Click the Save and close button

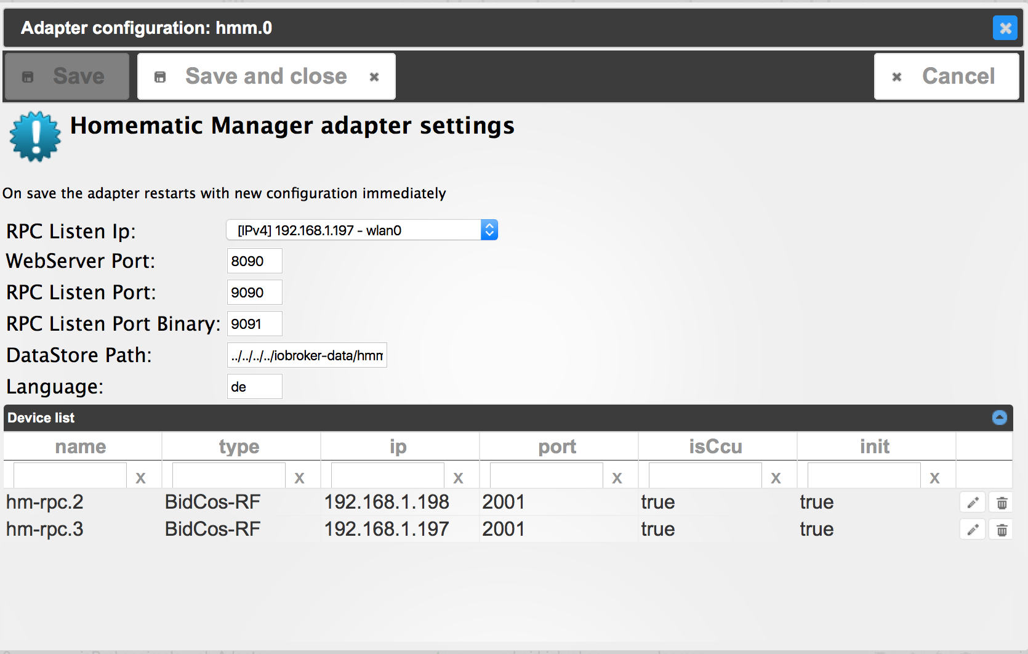coord(266,76)
